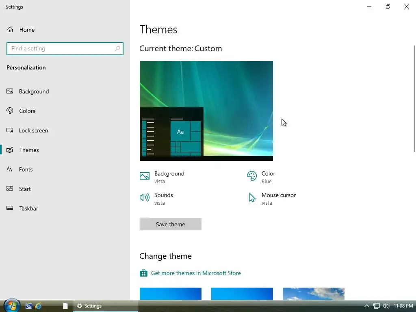Restore down the Settings window
Image resolution: width=416 pixels, height=312 pixels.
pos(388,6)
